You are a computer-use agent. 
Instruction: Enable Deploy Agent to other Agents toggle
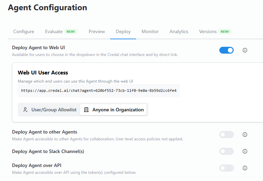(x=227, y=135)
